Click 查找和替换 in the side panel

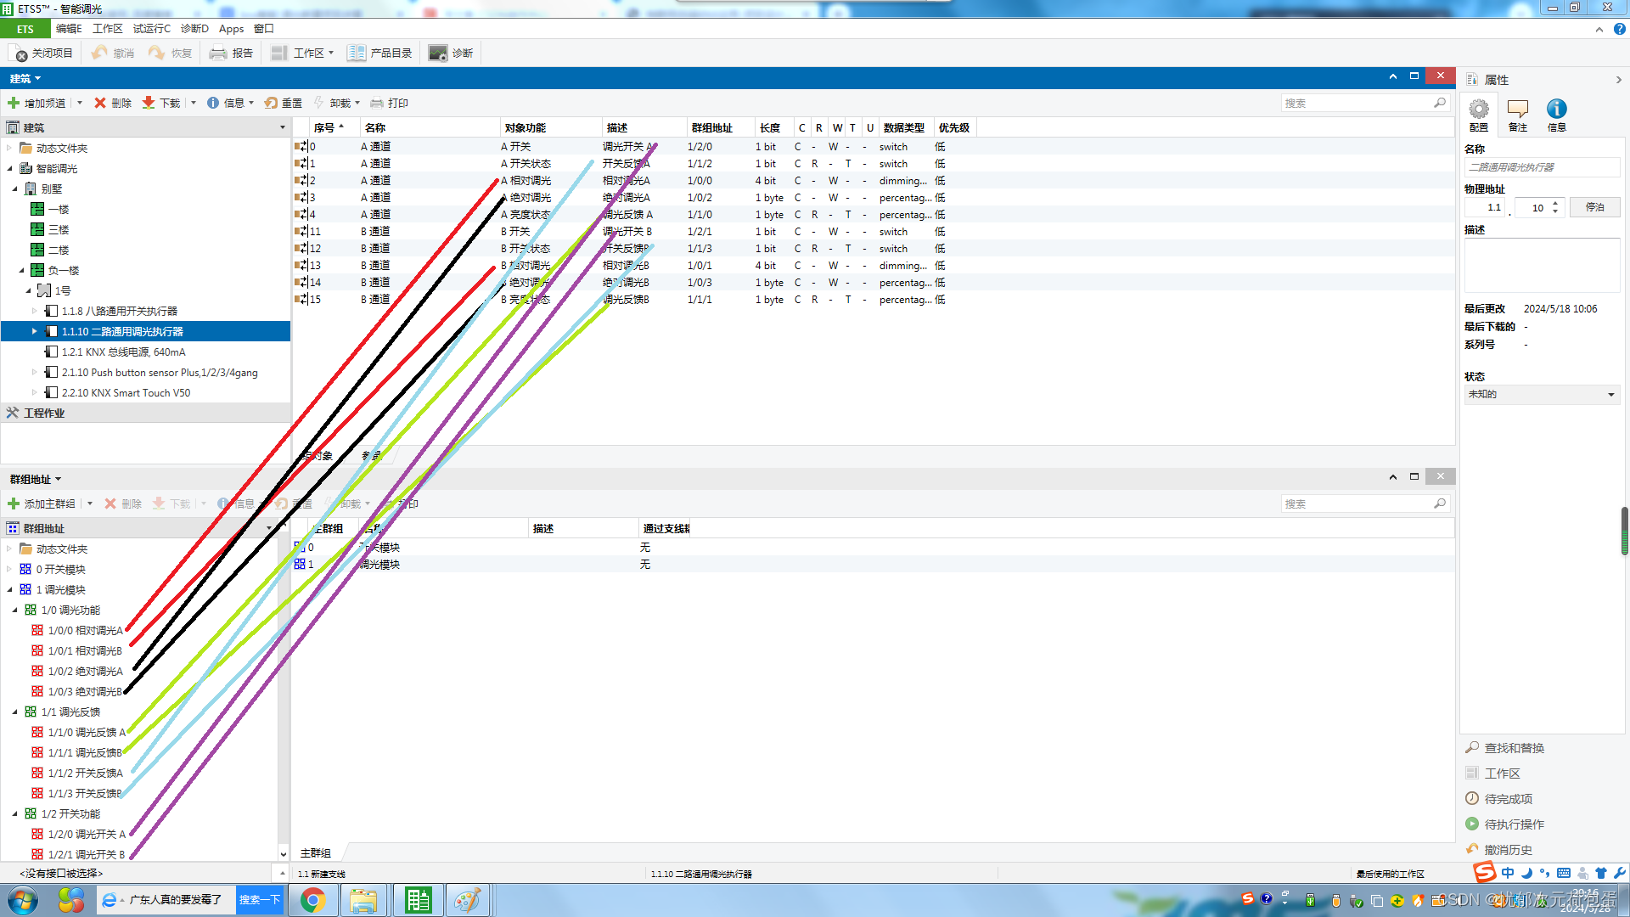1514,748
